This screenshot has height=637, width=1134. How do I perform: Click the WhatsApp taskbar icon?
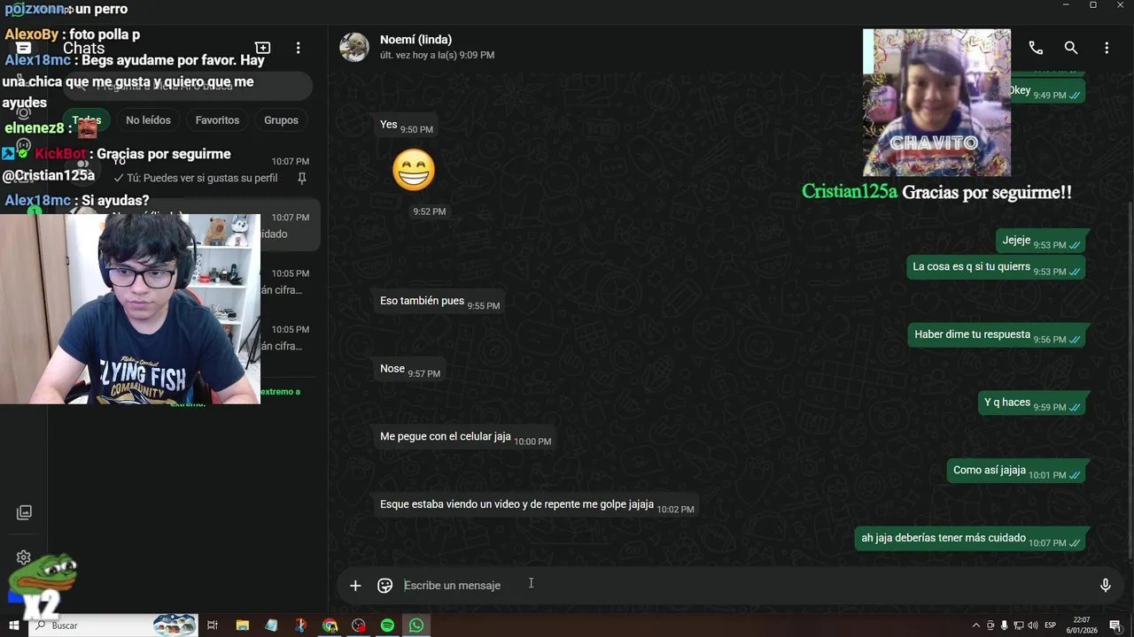coord(416,625)
